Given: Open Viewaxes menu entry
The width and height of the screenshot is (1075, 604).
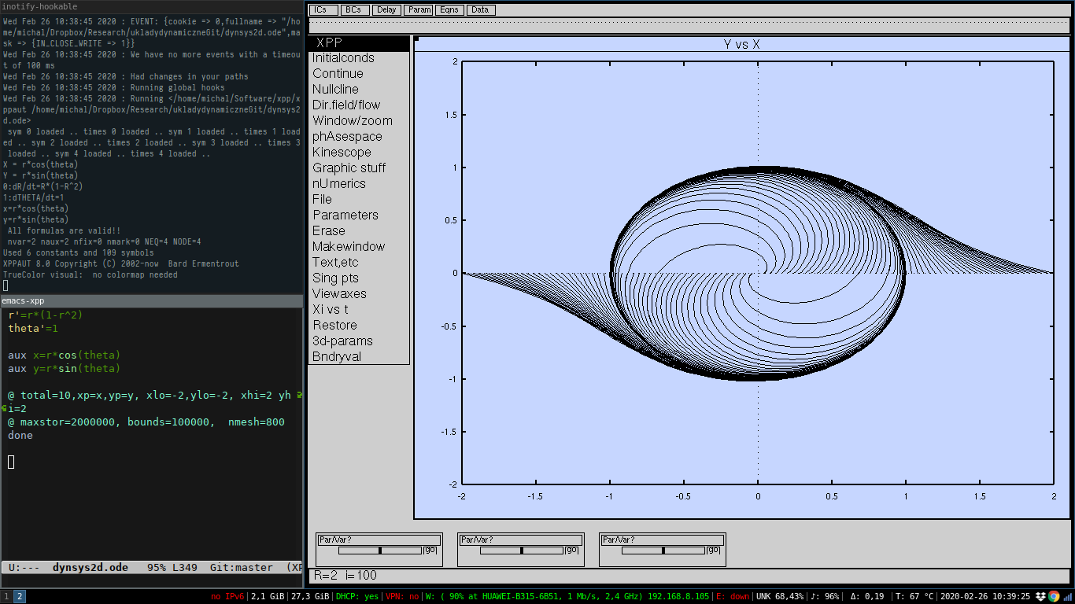Looking at the screenshot, I should click(x=359, y=294).
